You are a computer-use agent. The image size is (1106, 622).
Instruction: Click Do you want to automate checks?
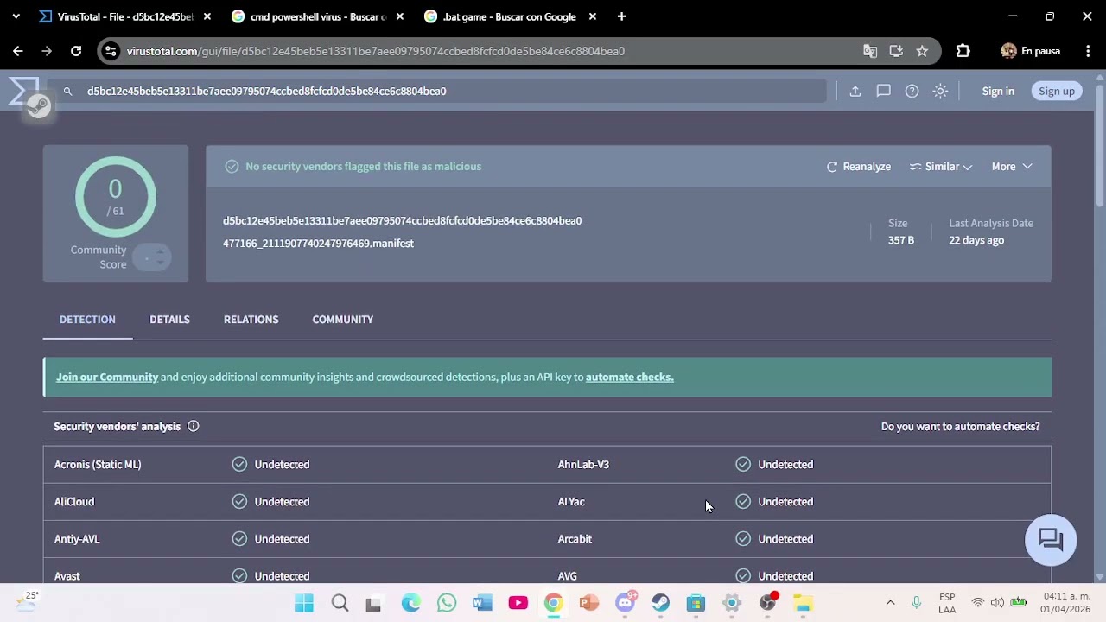(x=960, y=426)
